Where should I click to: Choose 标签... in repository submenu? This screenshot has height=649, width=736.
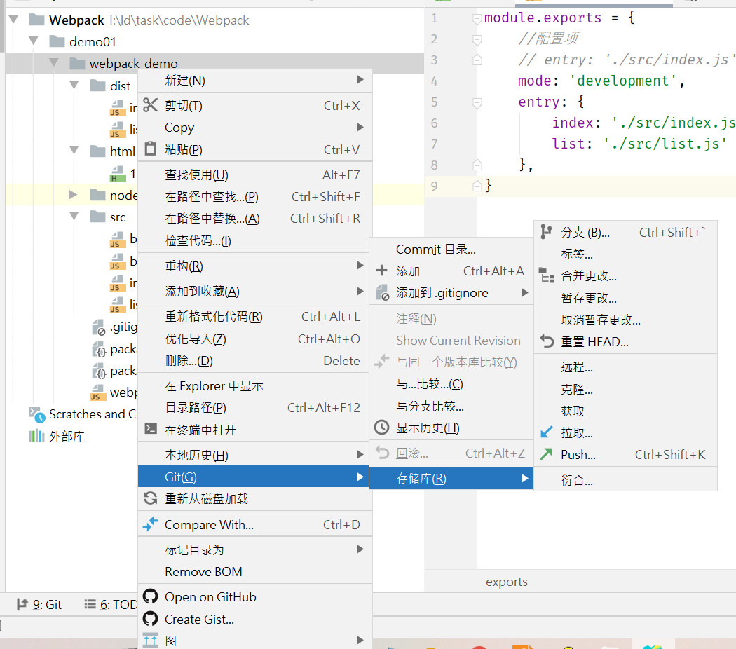tap(626, 254)
